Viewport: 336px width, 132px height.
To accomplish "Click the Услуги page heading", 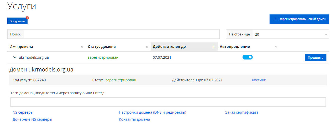I will point(22,6).
